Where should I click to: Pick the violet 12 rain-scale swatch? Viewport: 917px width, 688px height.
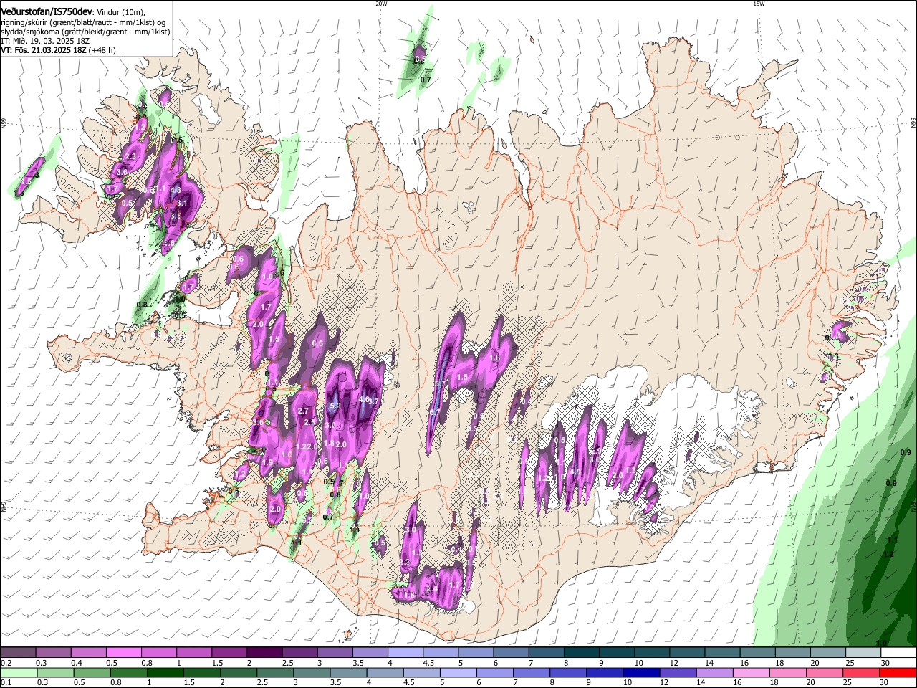pyautogui.click(x=678, y=672)
